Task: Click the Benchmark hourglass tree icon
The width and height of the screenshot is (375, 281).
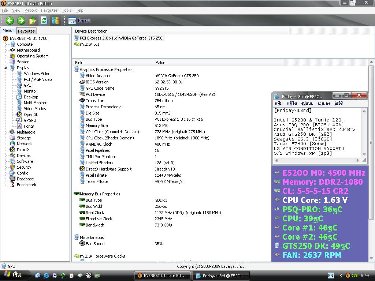Action: pyautogui.click(x=12, y=185)
